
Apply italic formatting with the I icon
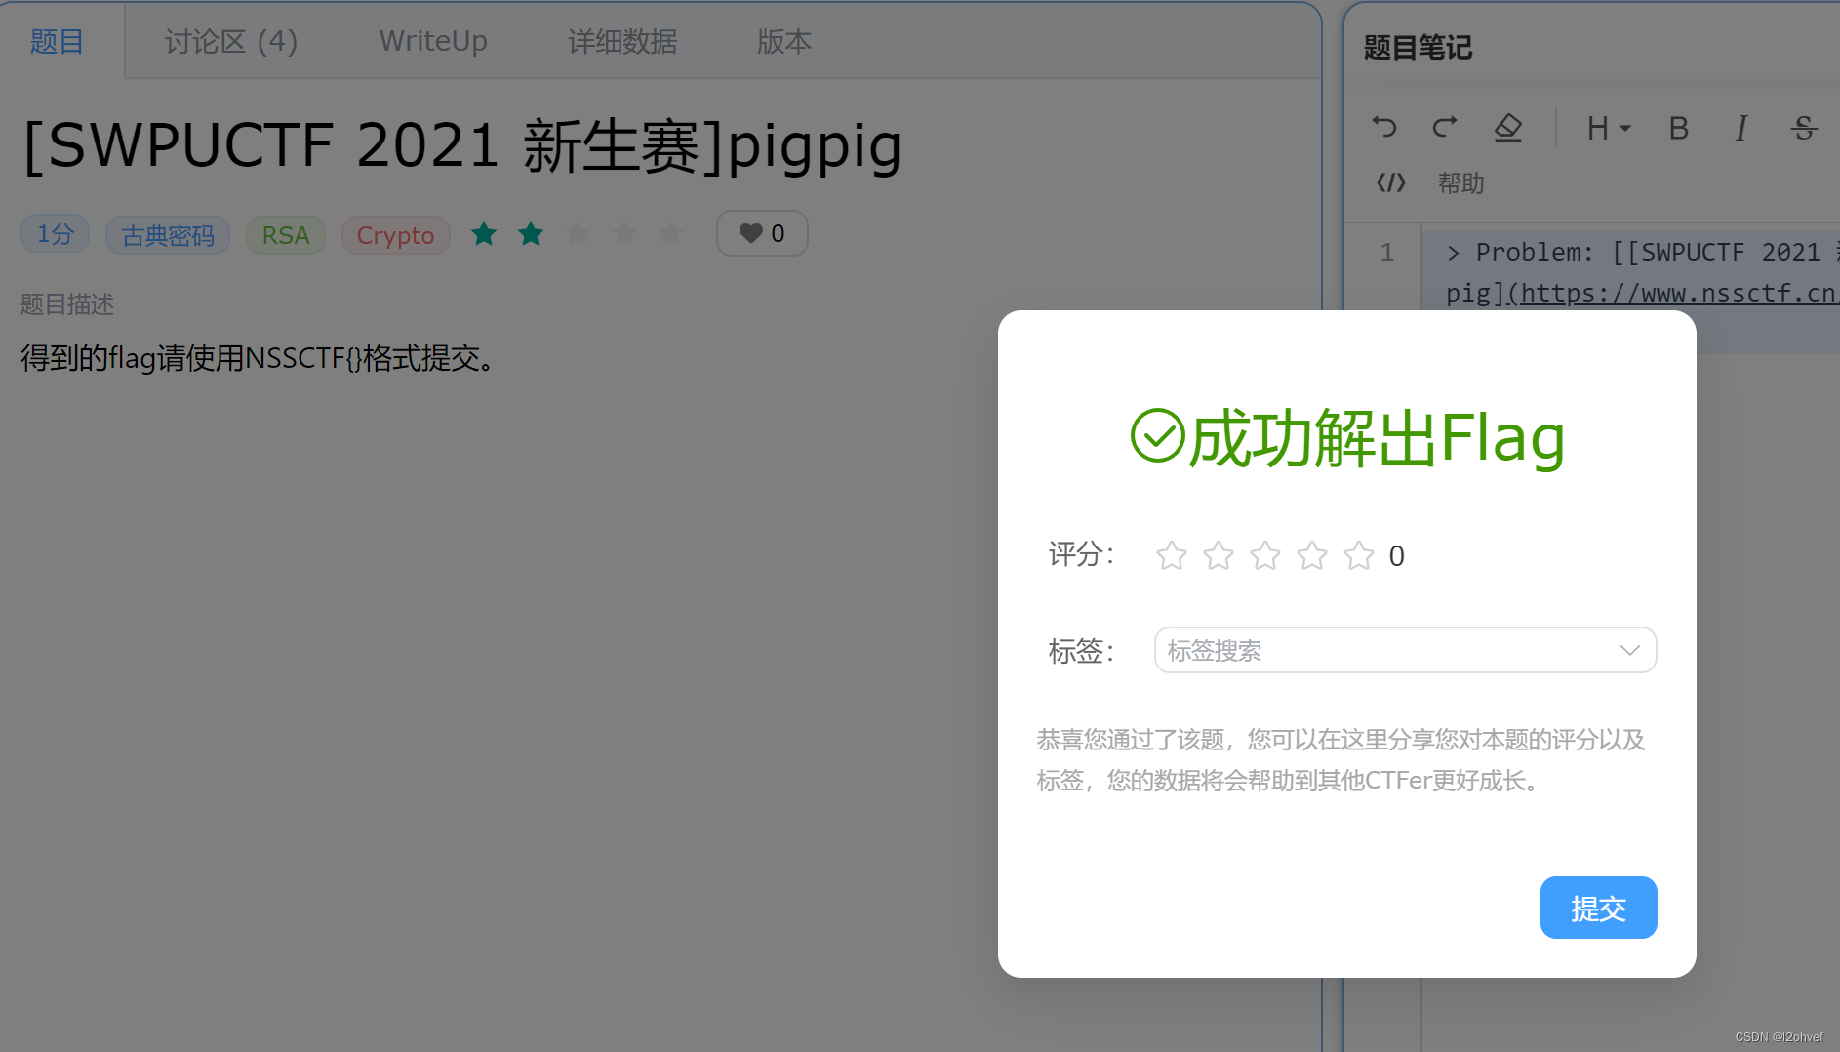1741,127
